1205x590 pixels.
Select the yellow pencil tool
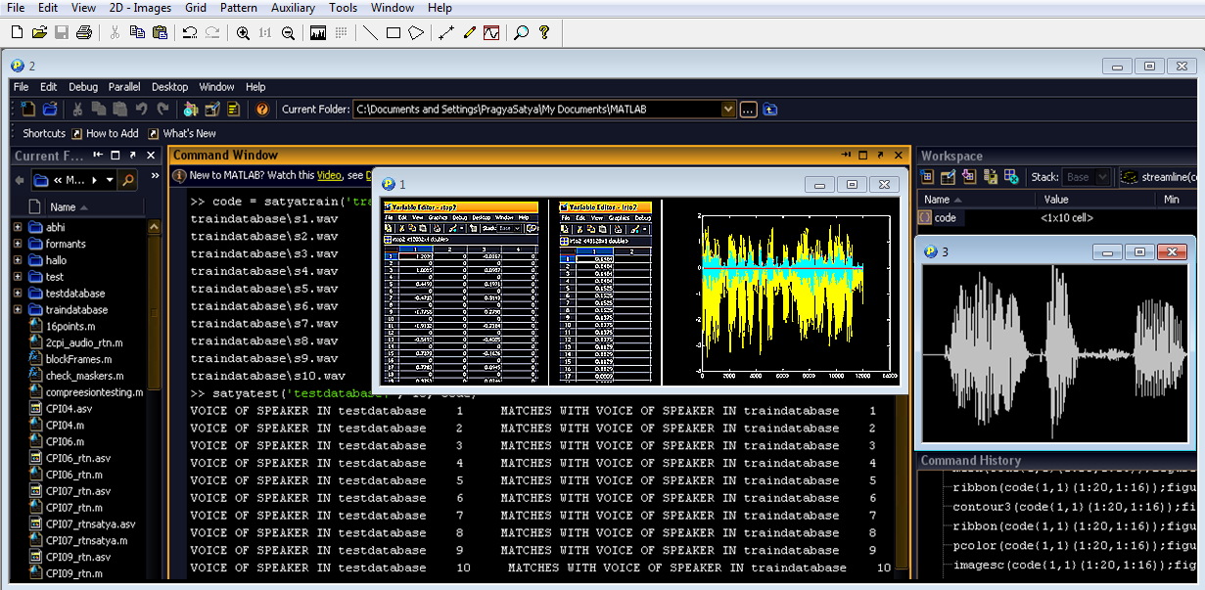469,32
